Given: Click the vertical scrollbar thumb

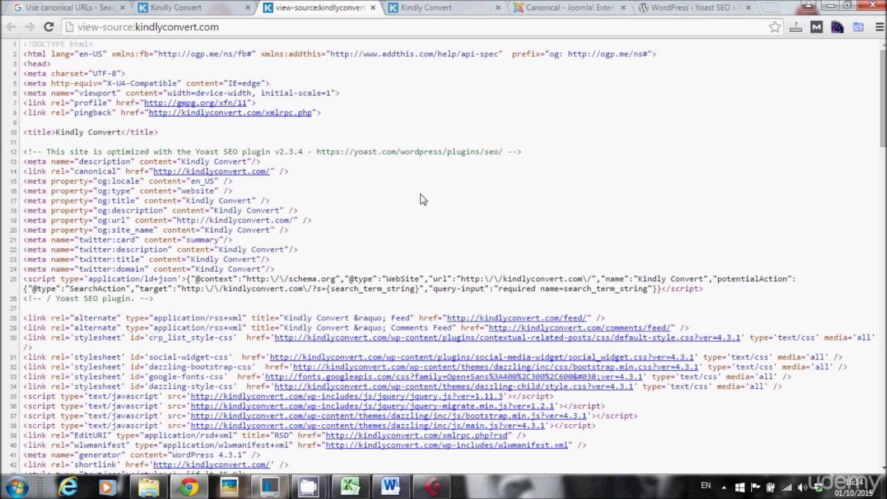Looking at the screenshot, I should 881,97.
